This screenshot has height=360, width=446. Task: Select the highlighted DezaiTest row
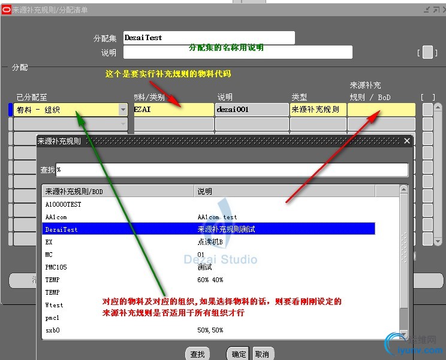pos(209,229)
